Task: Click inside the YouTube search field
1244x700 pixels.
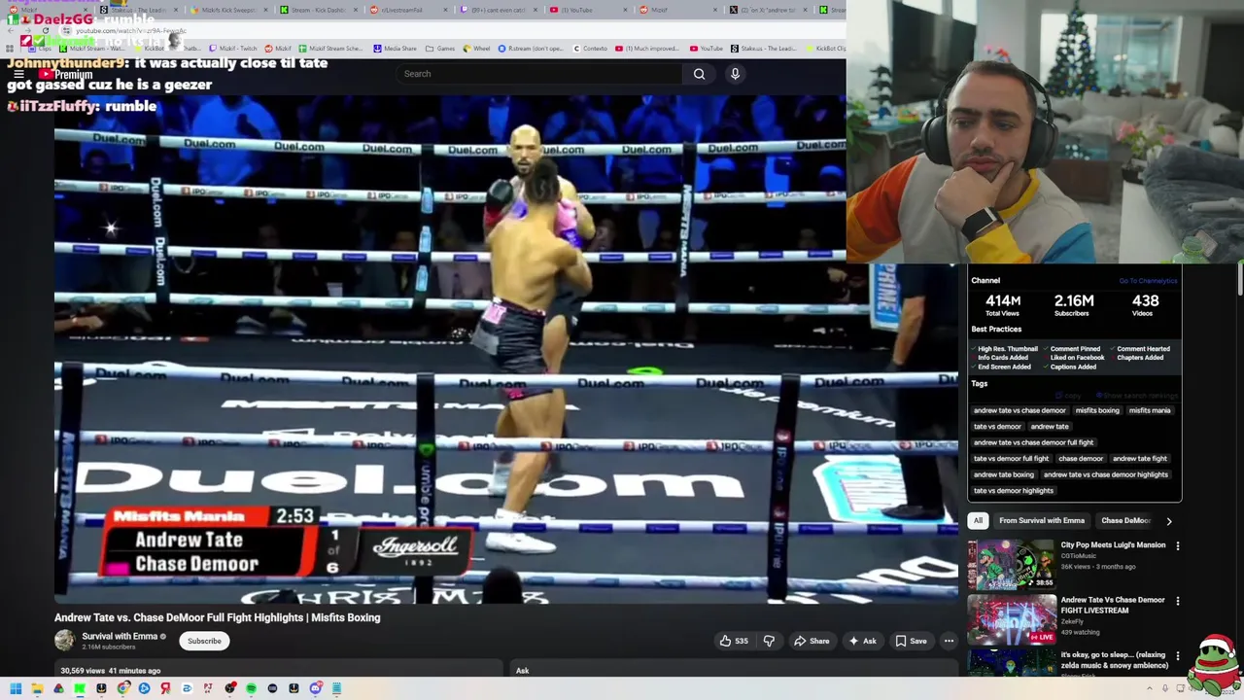Action: click(x=541, y=74)
